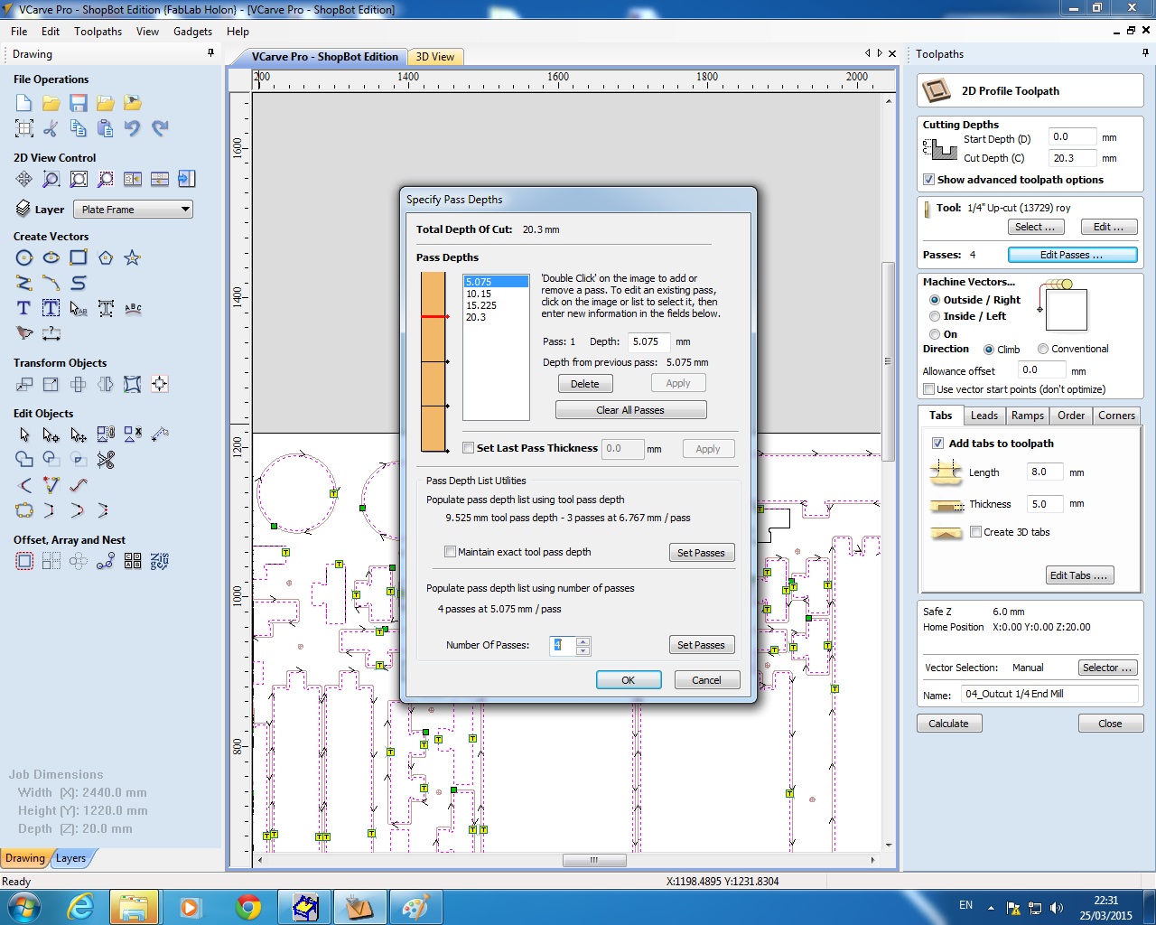Increase Number Of Passes with up arrow
1156x925 pixels.
[x=583, y=641]
